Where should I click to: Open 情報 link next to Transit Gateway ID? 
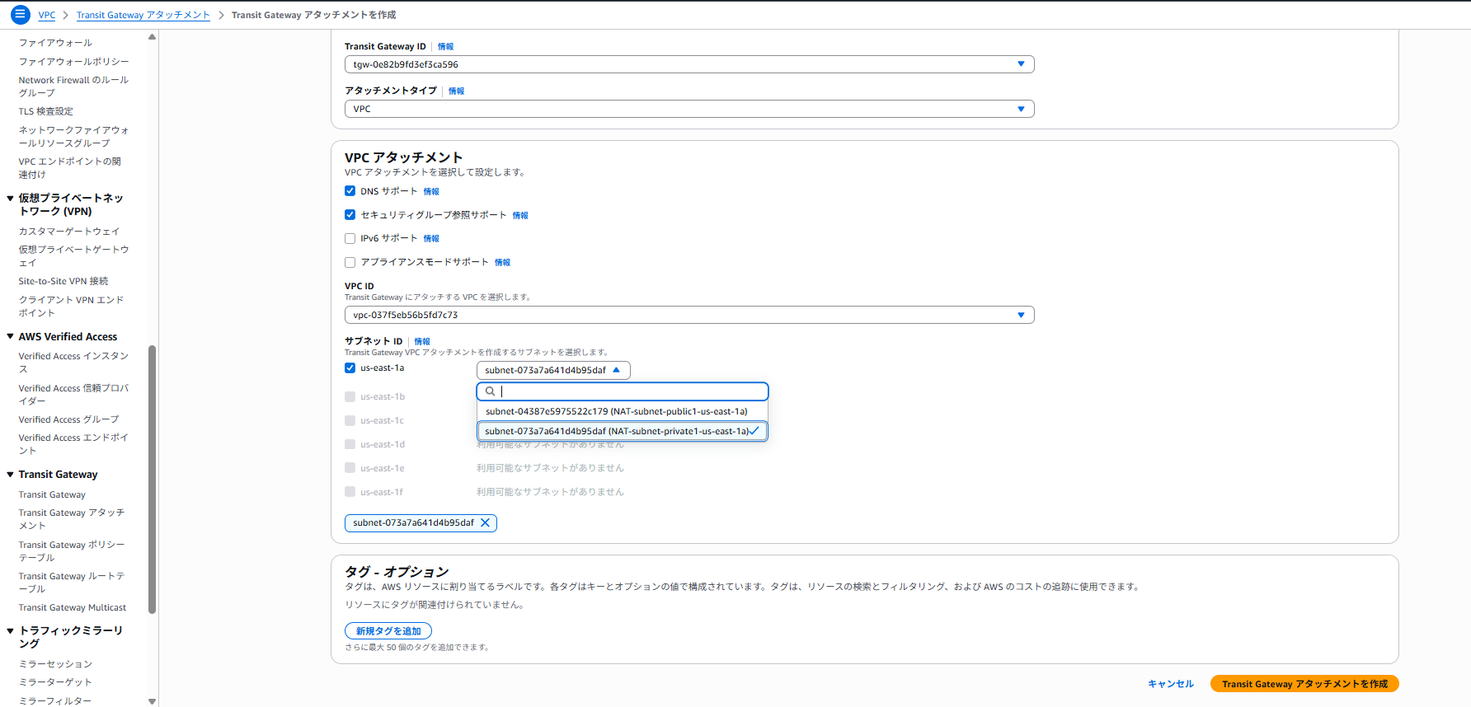pyautogui.click(x=445, y=47)
